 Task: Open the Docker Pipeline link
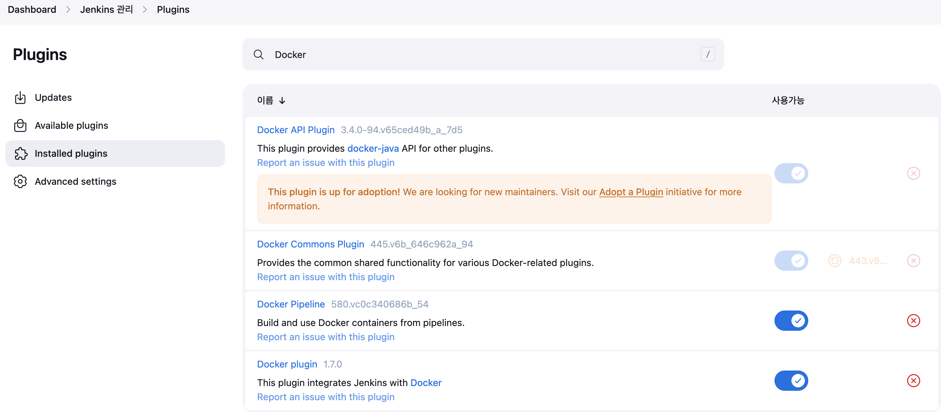291,304
